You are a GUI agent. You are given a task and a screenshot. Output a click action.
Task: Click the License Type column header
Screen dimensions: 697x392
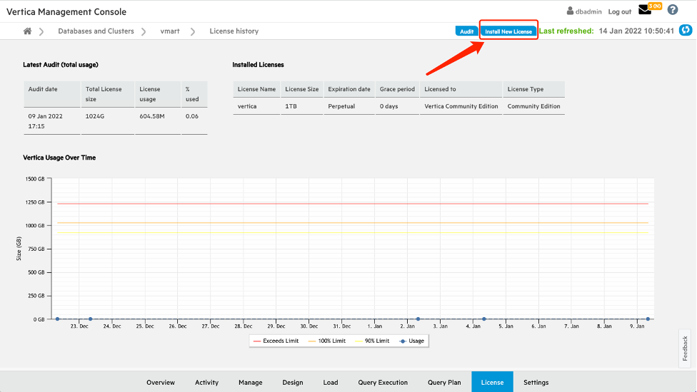tap(534, 89)
